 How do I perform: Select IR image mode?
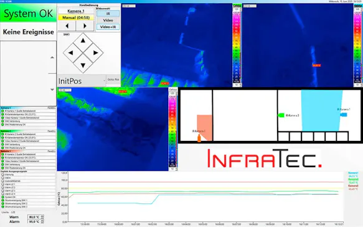(x=108, y=14)
